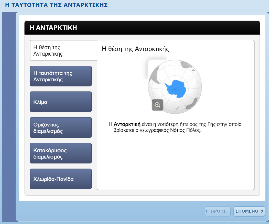Switch to the Οριζόντιος διαμελισμός tab

[61, 128]
